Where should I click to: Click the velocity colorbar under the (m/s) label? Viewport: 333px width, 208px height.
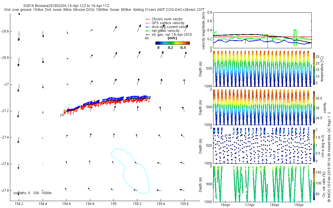coord(172,43)
